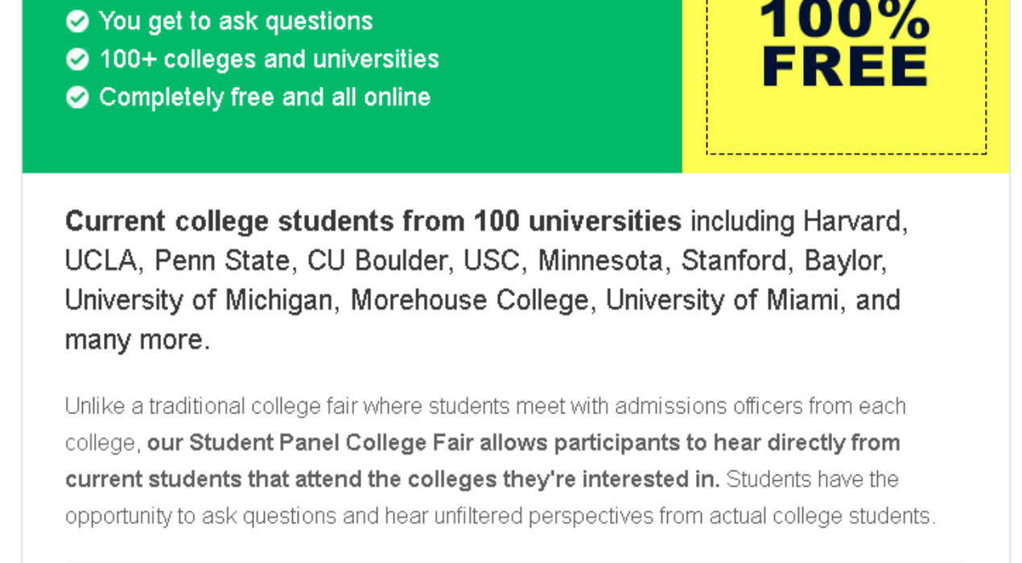Select the "100+ colleges and universities" bullet text
The height and width of the screenshot is (563, 1022).
click(269, 60)
